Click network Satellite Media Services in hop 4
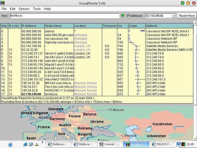Viewport: 197px width, 148px height. [162, 46]
